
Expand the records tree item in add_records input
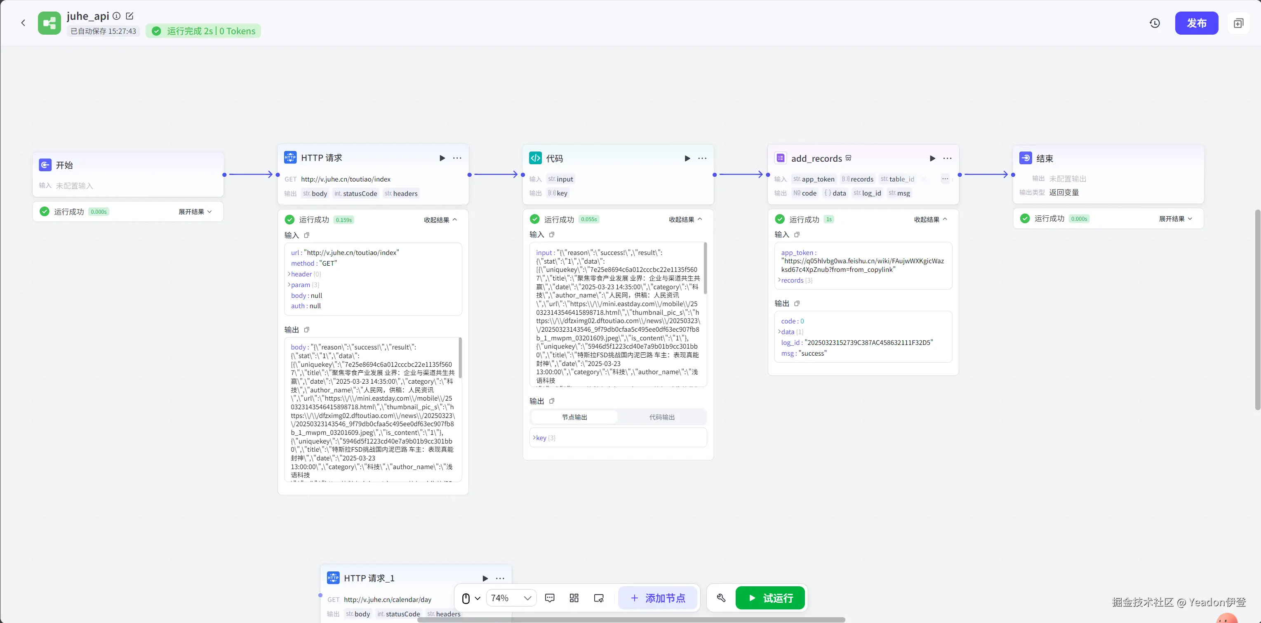click(792, 280)
